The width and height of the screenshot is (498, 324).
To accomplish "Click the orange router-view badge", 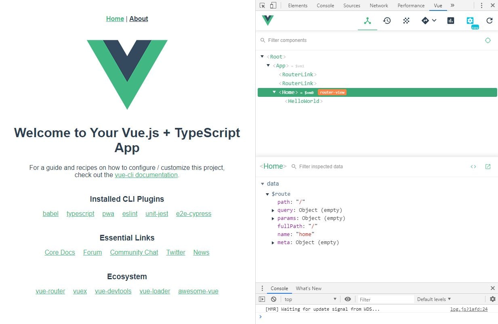I will tap(332, 92).
